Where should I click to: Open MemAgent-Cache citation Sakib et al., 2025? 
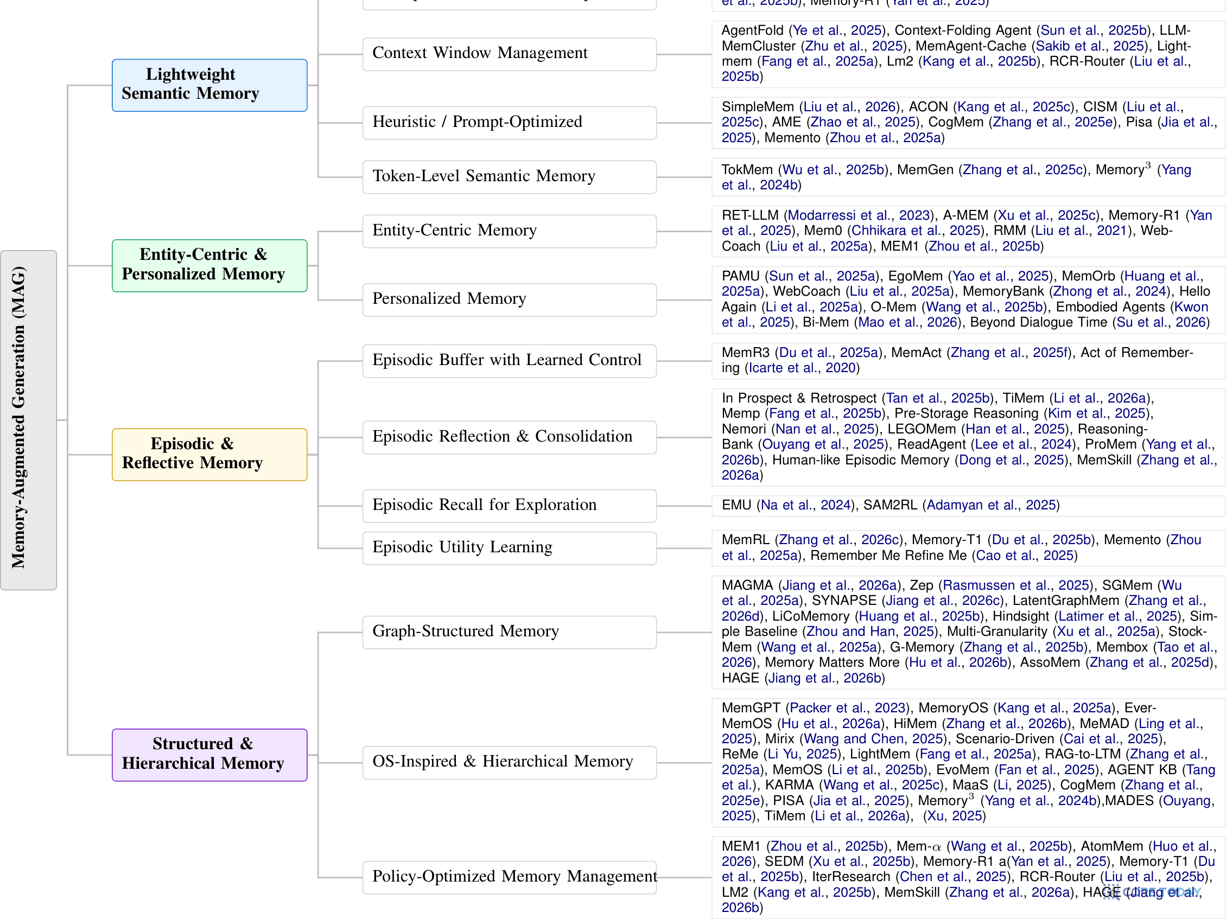1090,46
